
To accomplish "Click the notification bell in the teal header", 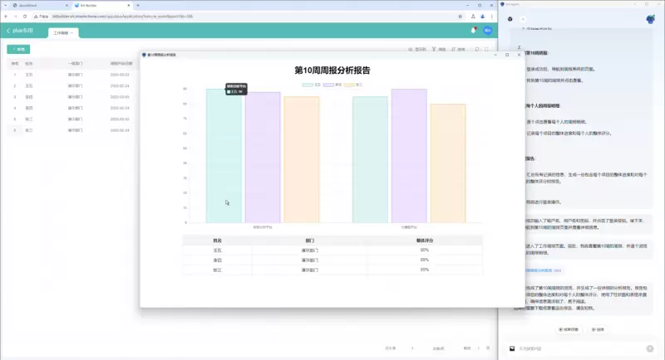I will [473, 31].
